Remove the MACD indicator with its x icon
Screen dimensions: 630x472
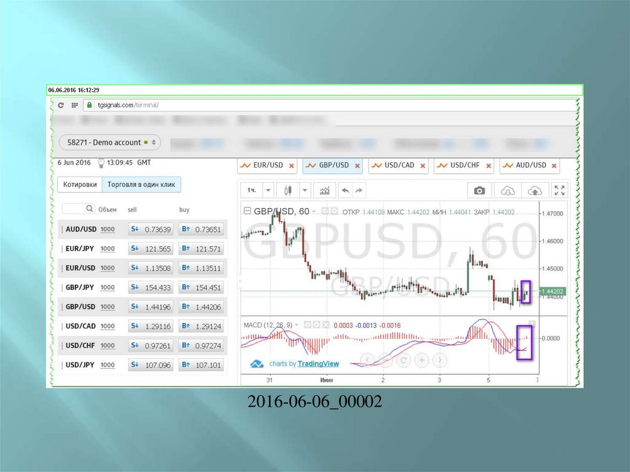[x=326, y=324]
